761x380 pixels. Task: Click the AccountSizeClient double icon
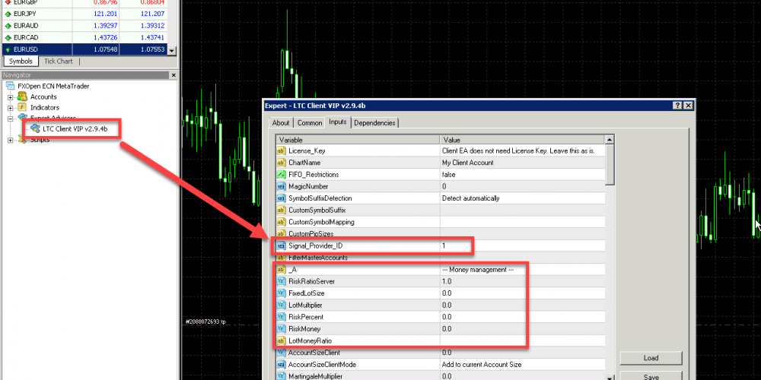click(x=282, y=353)
